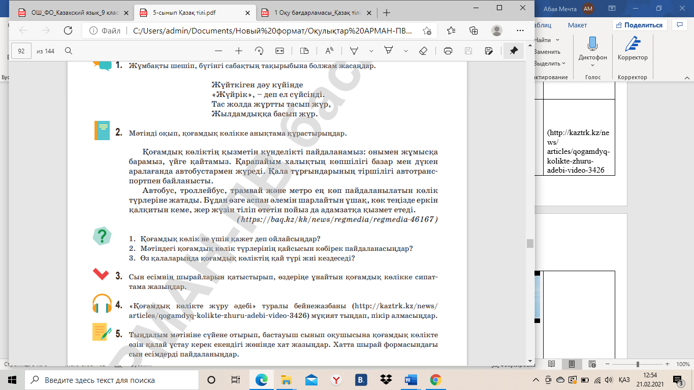Viewport: 694px width, 390px height.
Task: Collapse the Word ribbon
Action: click(686, 77)
